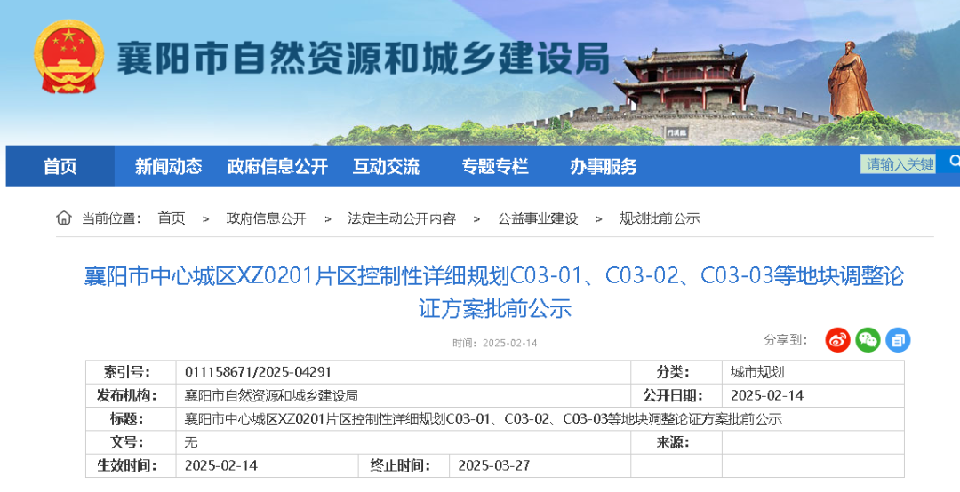Click the 时间: 2025-02-14 text
The height and width of the screenshot is (492, 960).
[x=495, y=344]
